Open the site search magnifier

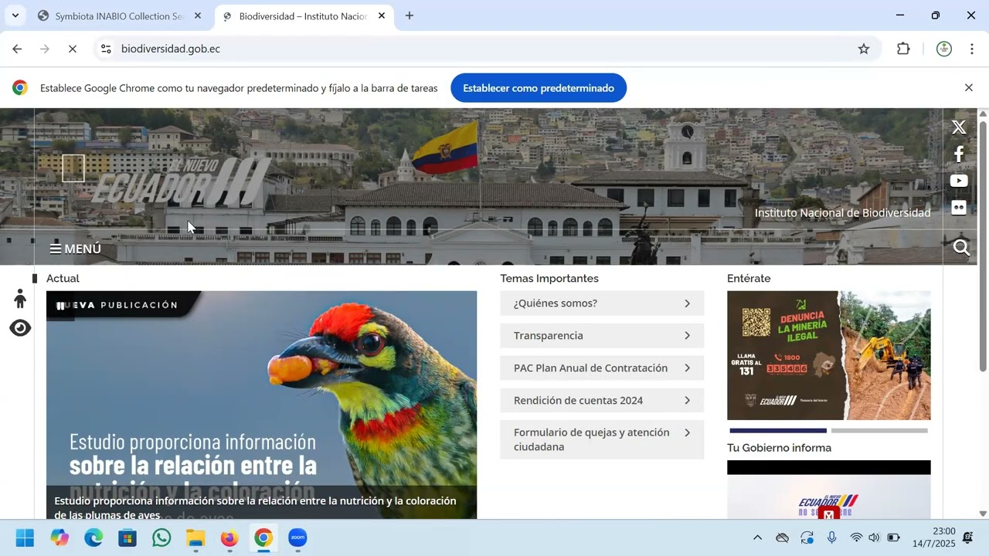[961, 248]
